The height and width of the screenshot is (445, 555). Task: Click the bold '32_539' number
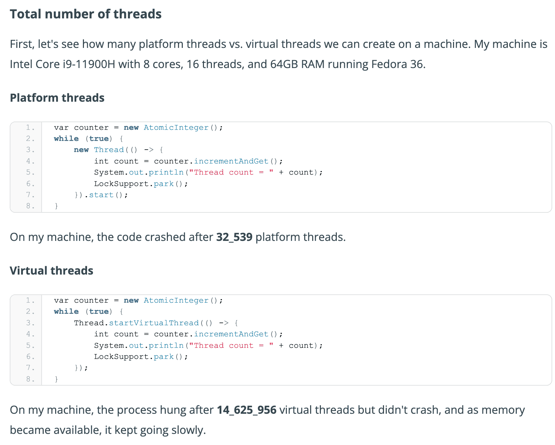(x=234, y=237)
